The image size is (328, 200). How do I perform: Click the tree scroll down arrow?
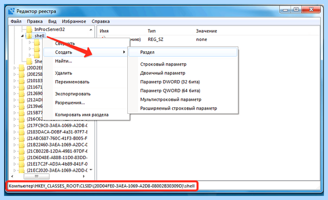(91, 170)
